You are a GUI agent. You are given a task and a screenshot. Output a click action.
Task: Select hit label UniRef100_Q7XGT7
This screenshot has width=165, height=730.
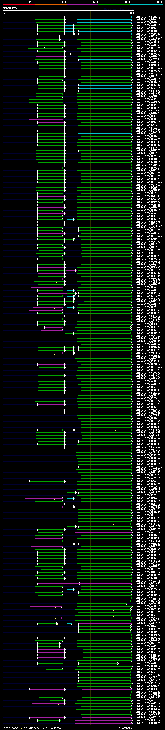click(x=148, y=706)
